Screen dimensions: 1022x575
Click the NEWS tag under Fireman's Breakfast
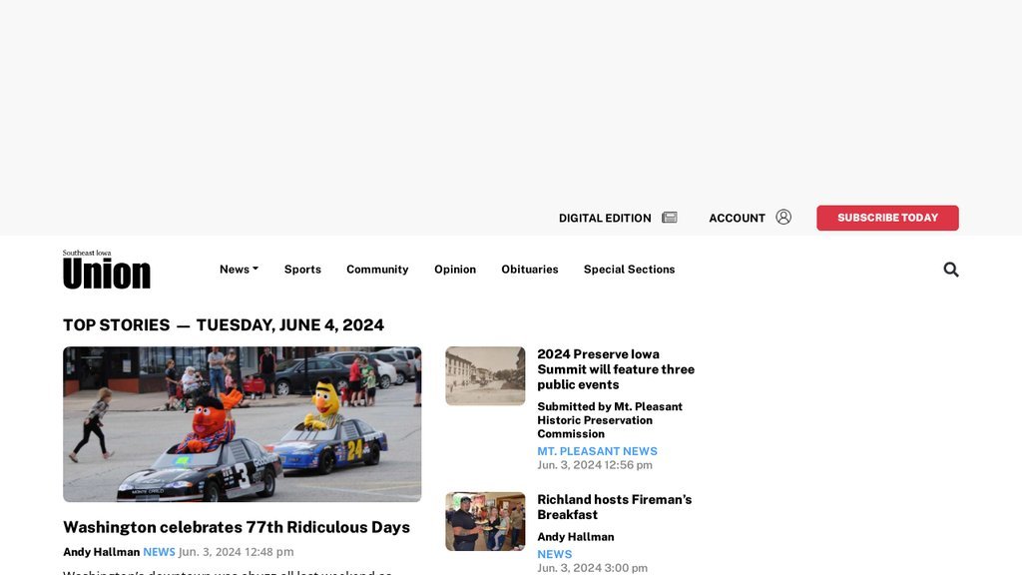click(555, 554)
